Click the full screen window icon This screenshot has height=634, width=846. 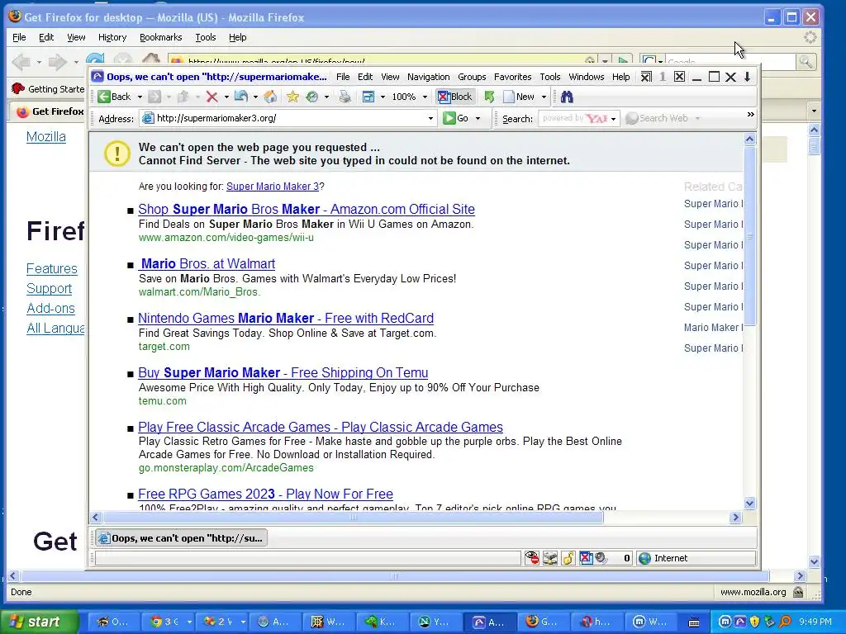(x=368, y=97)
